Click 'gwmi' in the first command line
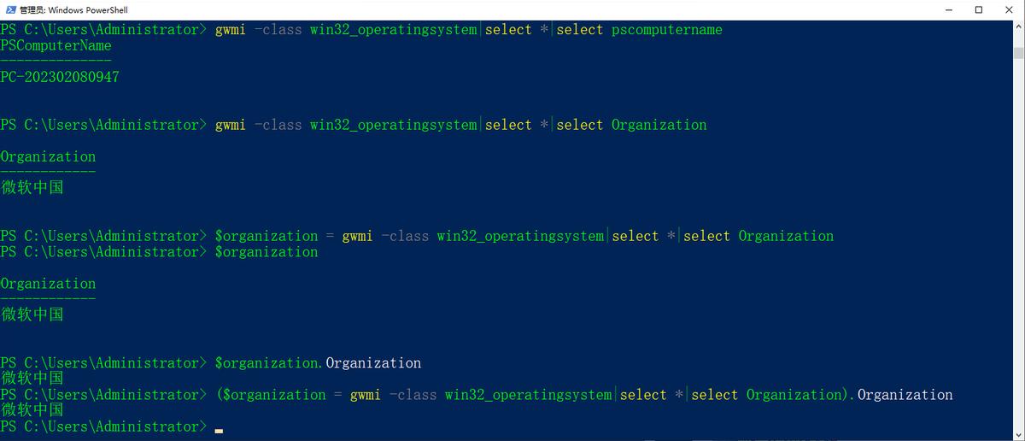Screen dimensions: 1025x441 pyautogui.click(x=231, y=30)
